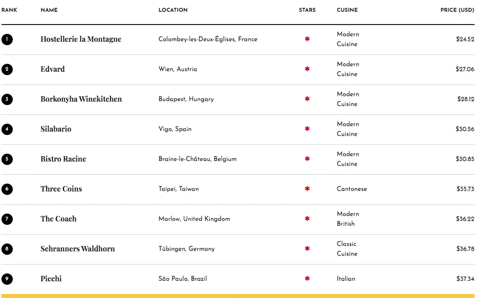
Task: Click the star icon for Picchi
Action: [x=308, y=279]
